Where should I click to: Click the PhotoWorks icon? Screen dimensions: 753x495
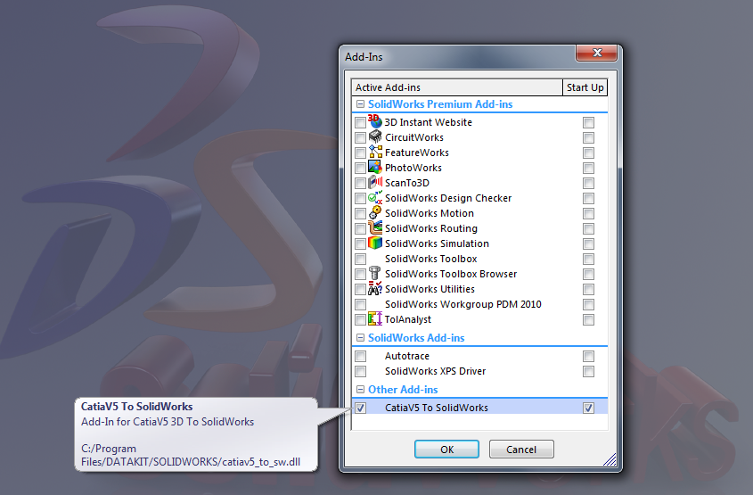[x=375, y=168]
